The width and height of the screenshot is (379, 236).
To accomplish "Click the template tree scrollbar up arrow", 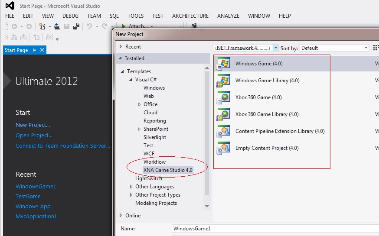I will coord(207,68).
